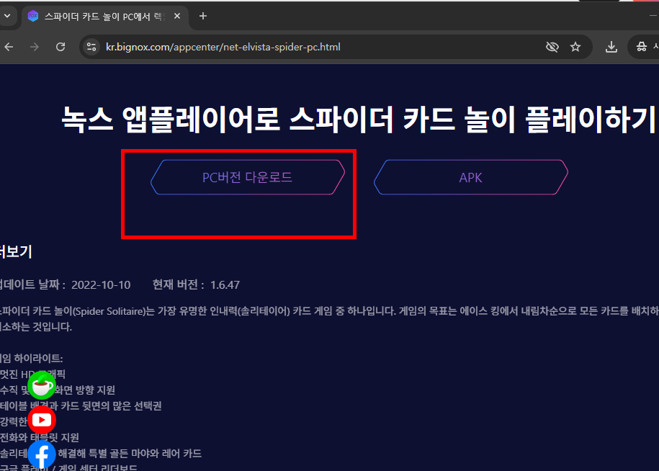Open the Facebook page icon
659x471 pixels.
42,454
